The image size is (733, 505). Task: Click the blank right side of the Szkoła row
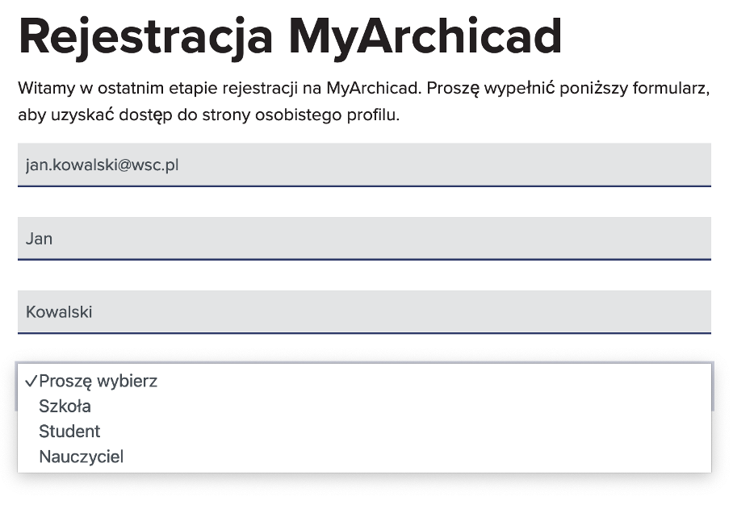click(x=484, y=406)
